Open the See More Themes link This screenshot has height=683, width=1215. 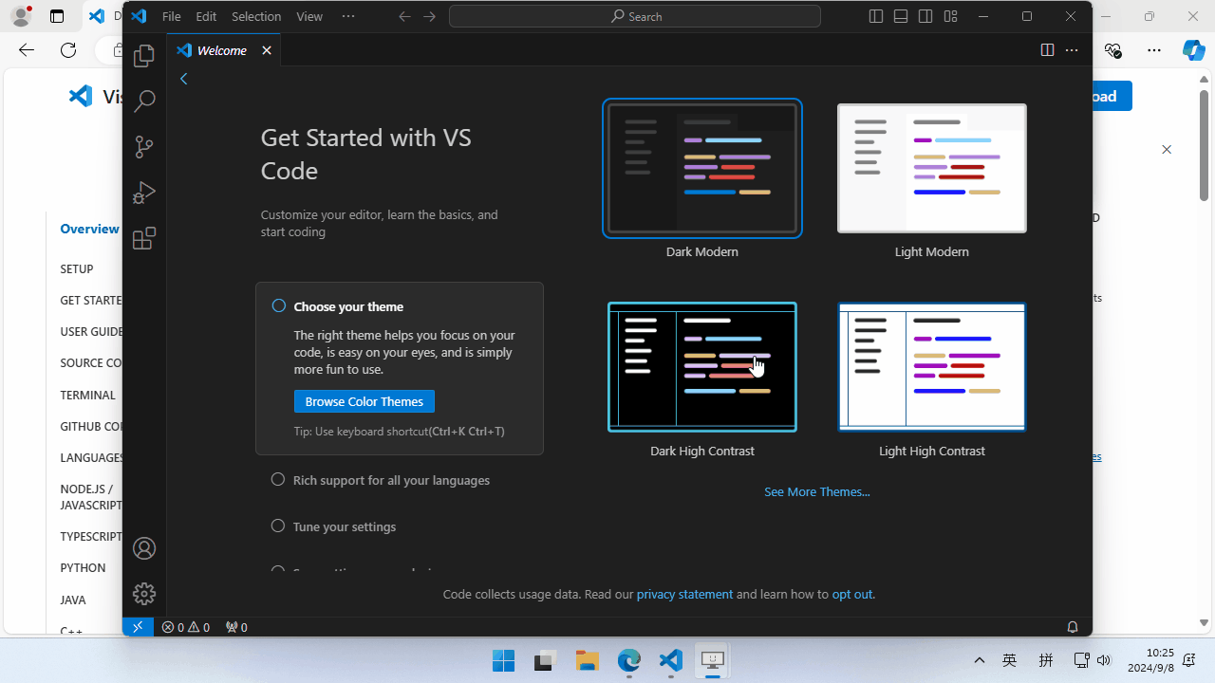pos(816,491)
